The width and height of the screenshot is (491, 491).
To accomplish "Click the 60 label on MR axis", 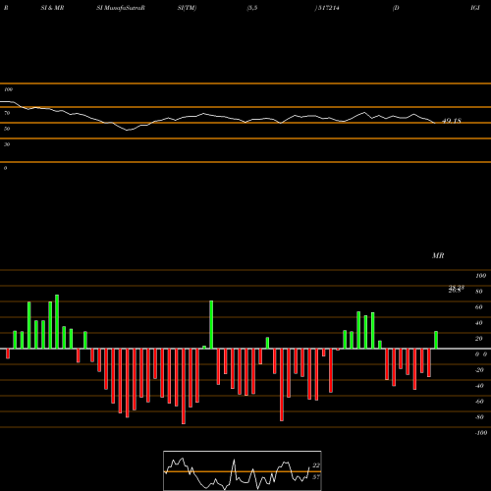I will (479, 307).
